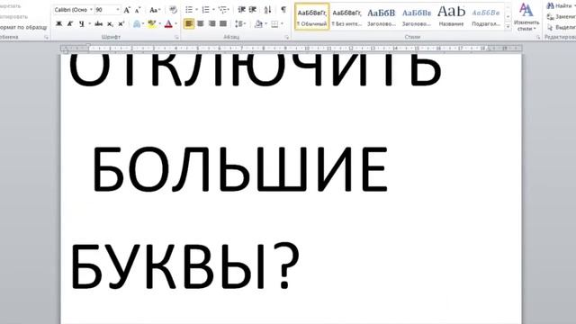Toggle paragraph marks ¶ display
The width and height of the screenshot is (576, 324).
coord(283,10)
